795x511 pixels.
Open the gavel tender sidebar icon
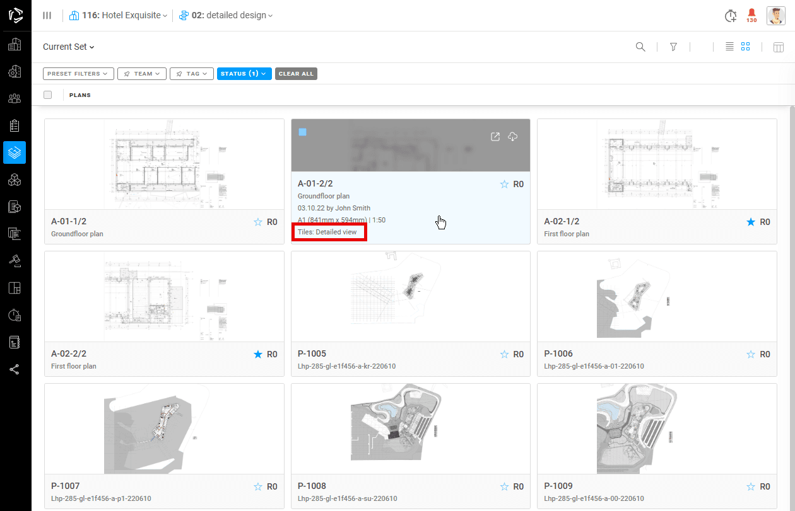click(x=15, y=261)
